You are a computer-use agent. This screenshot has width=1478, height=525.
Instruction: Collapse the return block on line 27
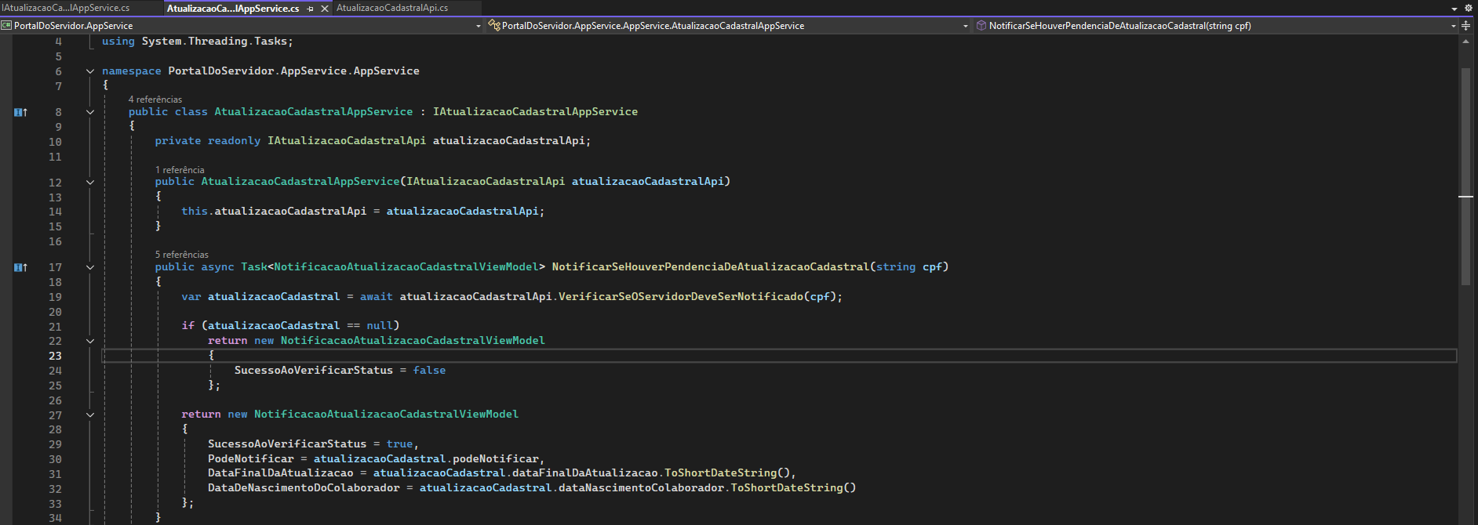(90, 415)
